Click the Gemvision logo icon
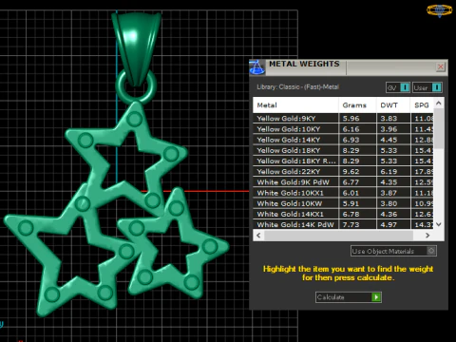This screenshot has width=456, height=342. point(440,9)
